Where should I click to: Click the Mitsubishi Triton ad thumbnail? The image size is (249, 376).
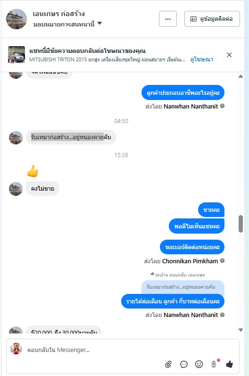[x=17, y=55]
